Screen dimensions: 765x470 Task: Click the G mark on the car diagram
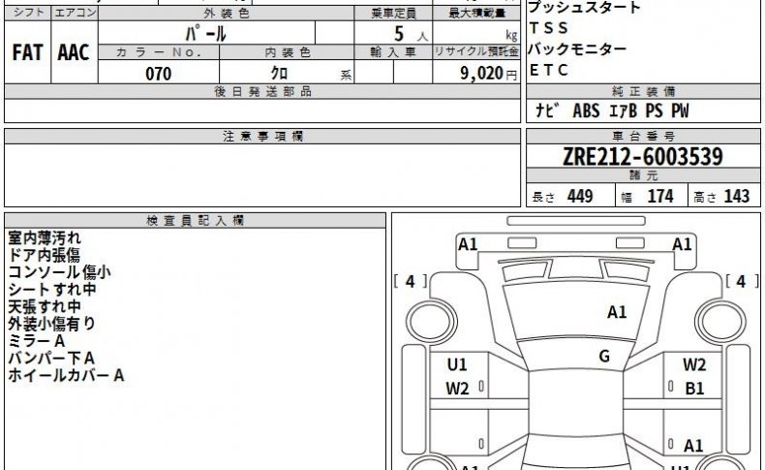604,357
